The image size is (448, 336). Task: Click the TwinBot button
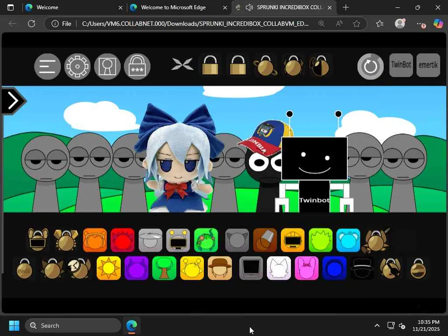click(x=401, y=65)
